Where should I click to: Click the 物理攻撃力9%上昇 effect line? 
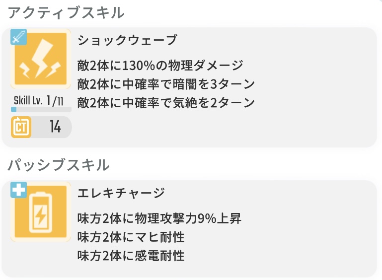pyautogui.click(x=159, y=218)
